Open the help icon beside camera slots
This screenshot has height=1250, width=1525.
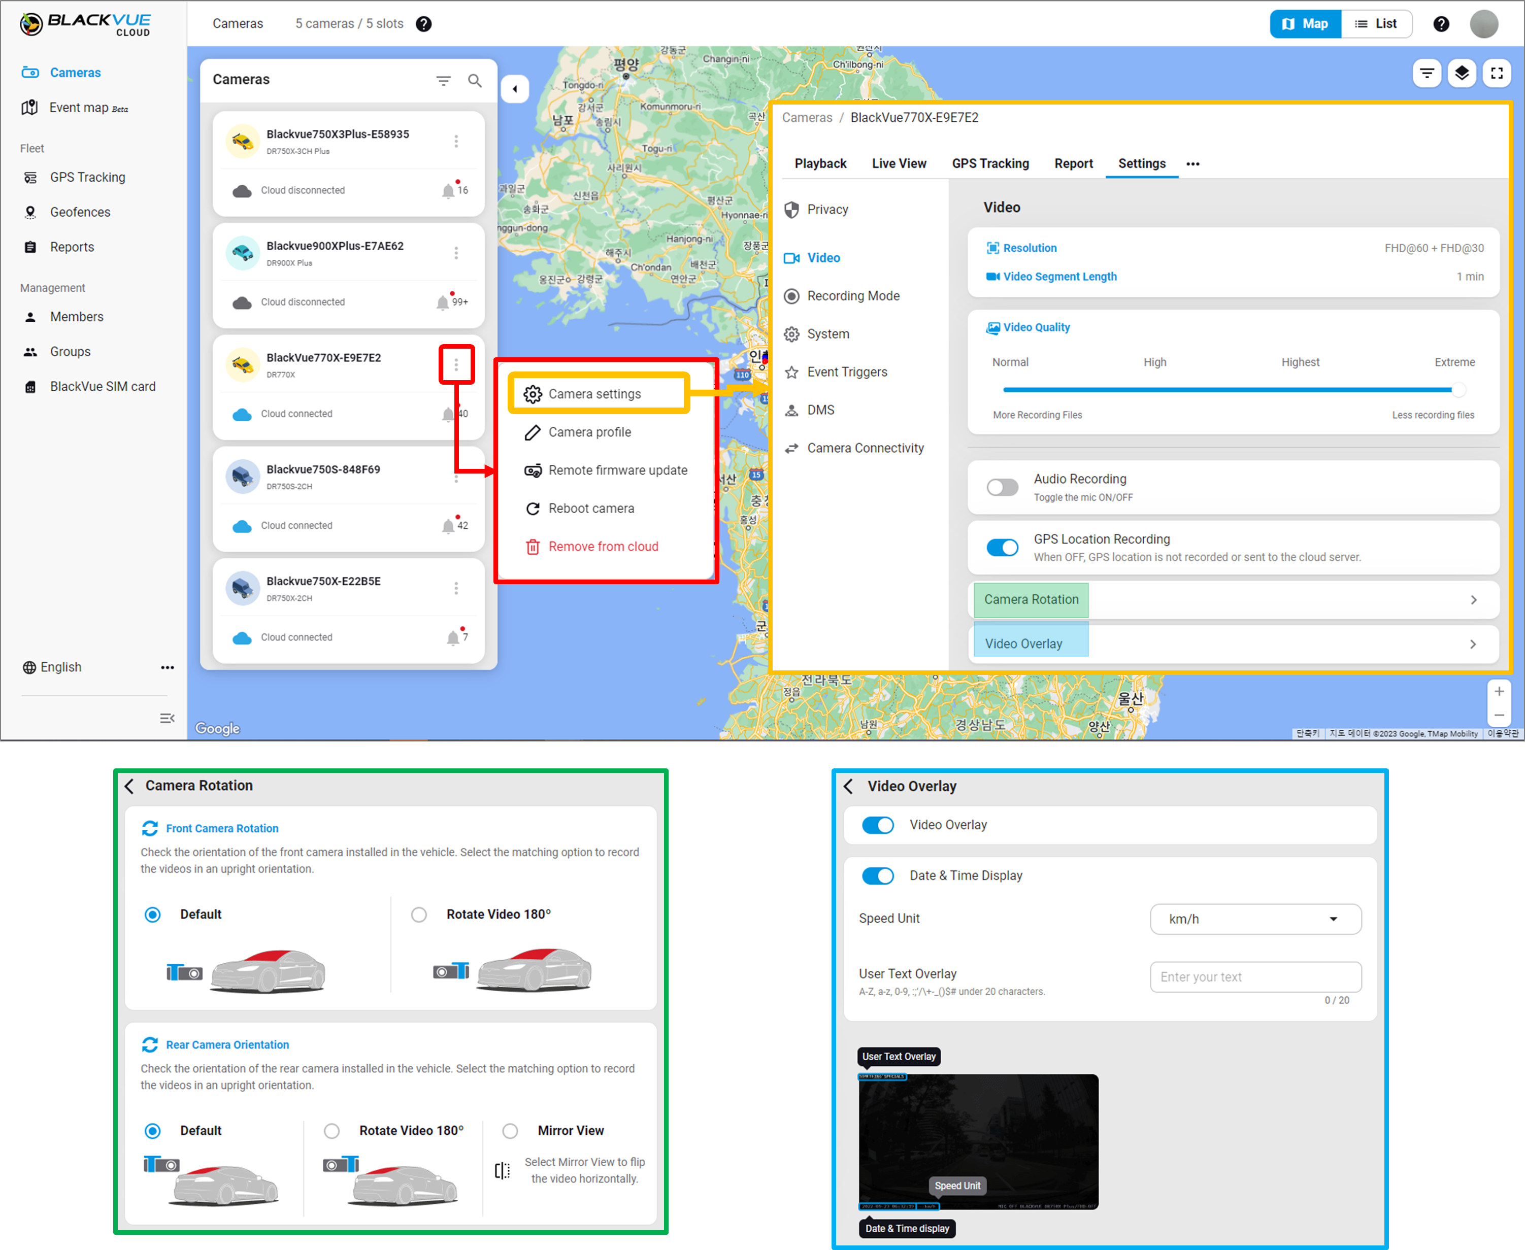(423, 24)
